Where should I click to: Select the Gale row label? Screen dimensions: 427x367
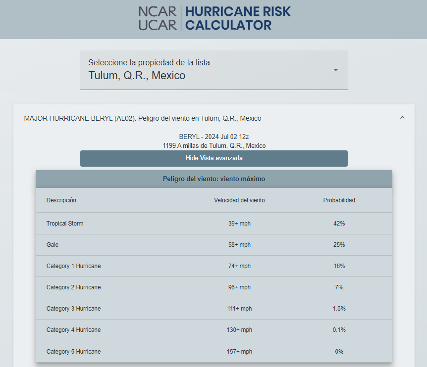pyautogui.click(x=53, y=245)
